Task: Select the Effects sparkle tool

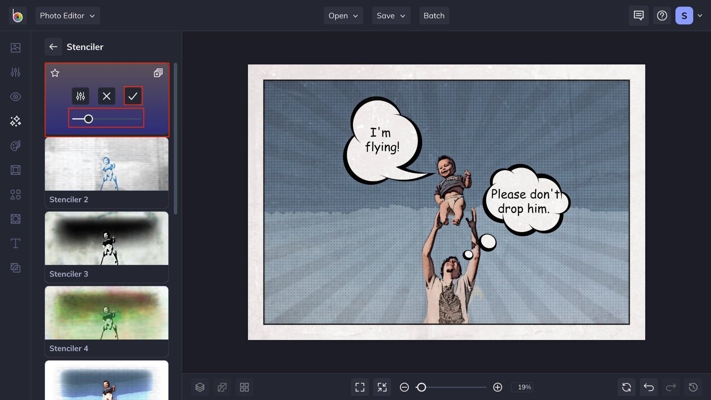Action: (15, 121)
